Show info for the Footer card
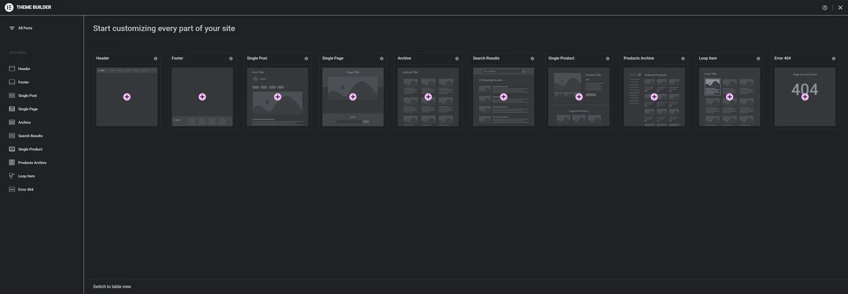The width and height of the screenshot is (848, 294). (231, 58)
